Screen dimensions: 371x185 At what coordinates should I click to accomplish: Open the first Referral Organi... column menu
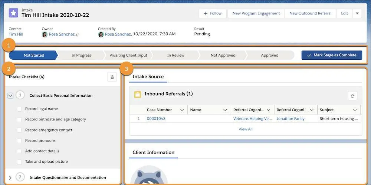click(269, 110)
